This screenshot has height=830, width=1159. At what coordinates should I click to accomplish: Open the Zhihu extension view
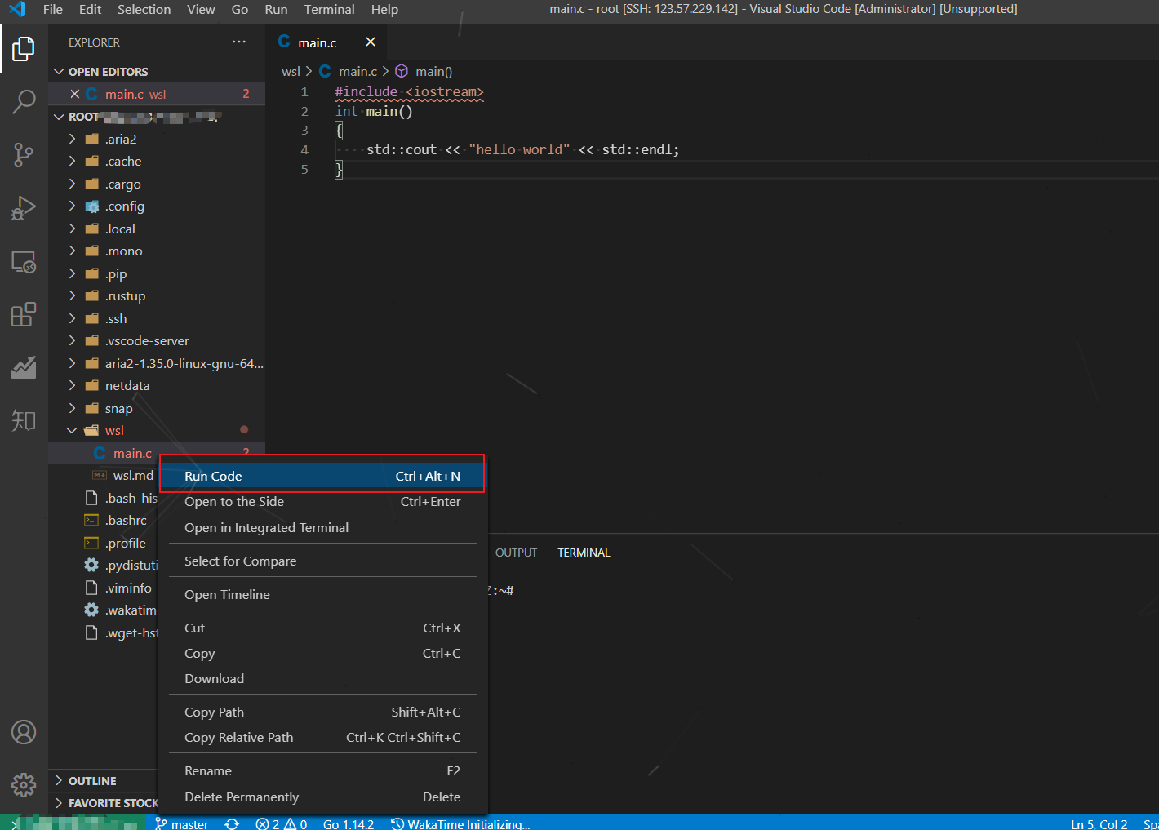[24, 420]
